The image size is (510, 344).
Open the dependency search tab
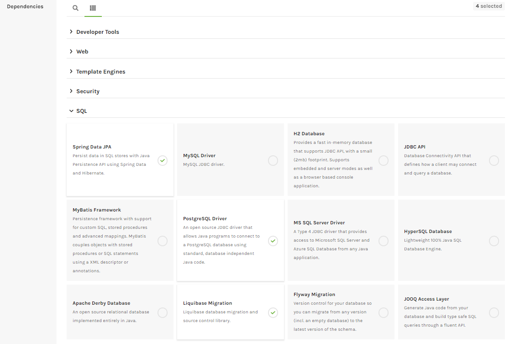[x=75, y=8]
